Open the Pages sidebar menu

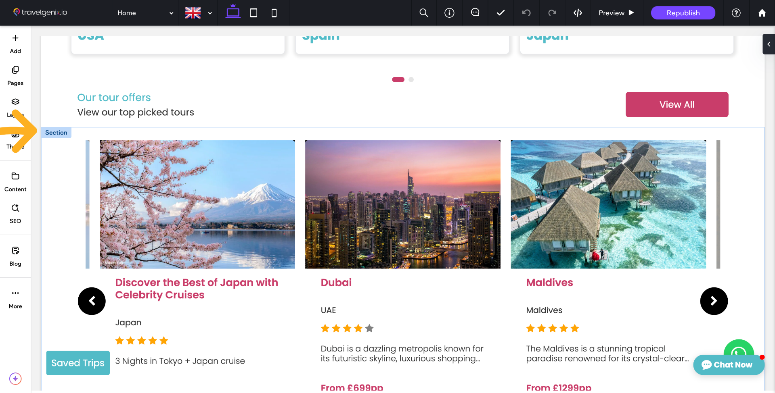pos(15,75)
